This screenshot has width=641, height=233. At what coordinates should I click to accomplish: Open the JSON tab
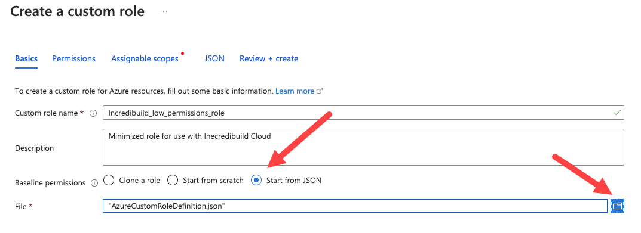point(214,58)
